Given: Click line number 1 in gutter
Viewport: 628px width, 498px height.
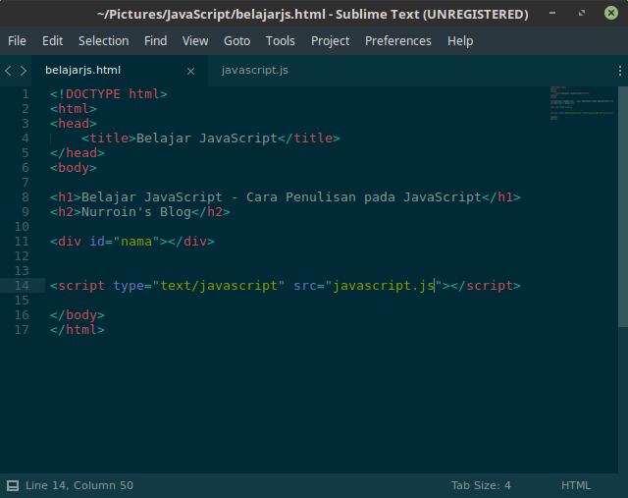Looking at the screenshot, I should click(x=26, y=94).
